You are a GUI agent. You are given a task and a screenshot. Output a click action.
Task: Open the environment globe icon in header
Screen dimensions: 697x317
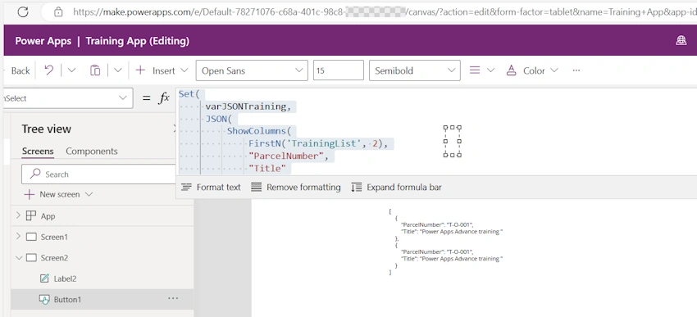[x=681, y=41]
